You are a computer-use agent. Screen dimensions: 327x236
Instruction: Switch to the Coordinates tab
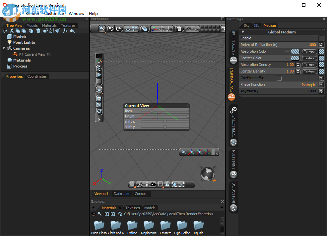(37, 76)
